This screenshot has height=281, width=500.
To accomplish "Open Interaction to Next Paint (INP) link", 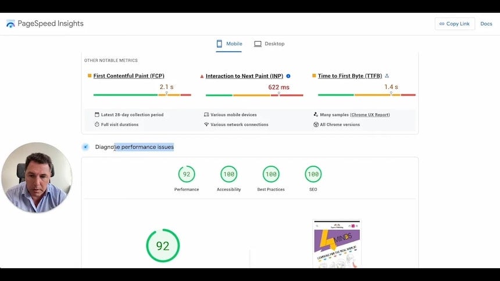I will [244, 76].
